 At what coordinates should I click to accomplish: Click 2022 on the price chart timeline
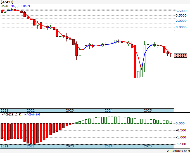pos(31,110)
